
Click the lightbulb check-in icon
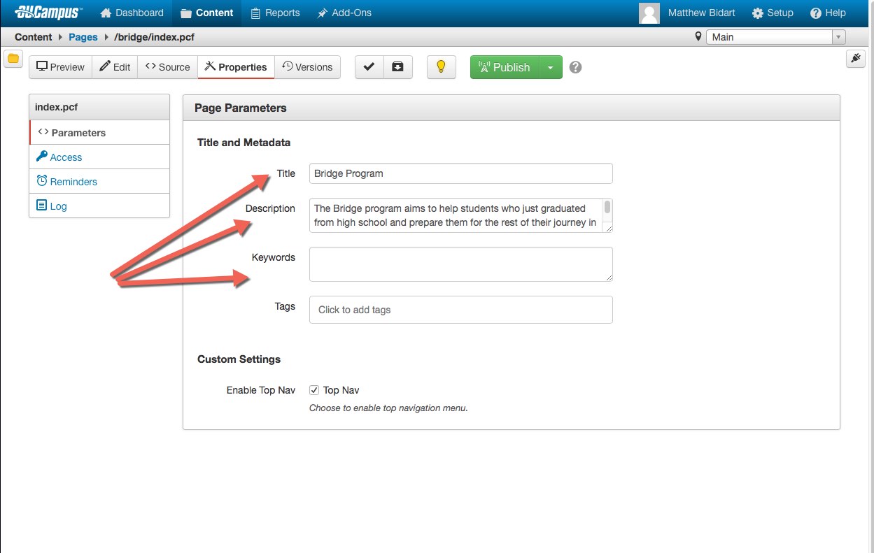coord(441,67)
